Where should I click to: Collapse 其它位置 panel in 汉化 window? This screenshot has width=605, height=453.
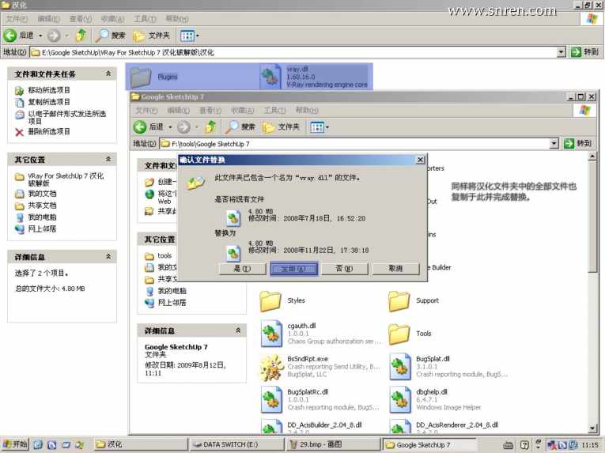(x=108, y=159)
